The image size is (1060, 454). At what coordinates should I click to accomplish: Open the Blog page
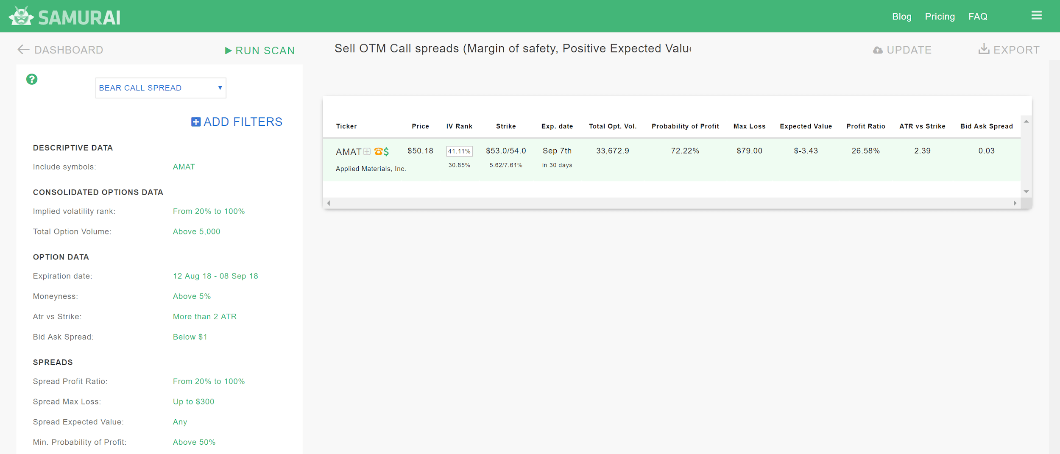tap(901, 17)
